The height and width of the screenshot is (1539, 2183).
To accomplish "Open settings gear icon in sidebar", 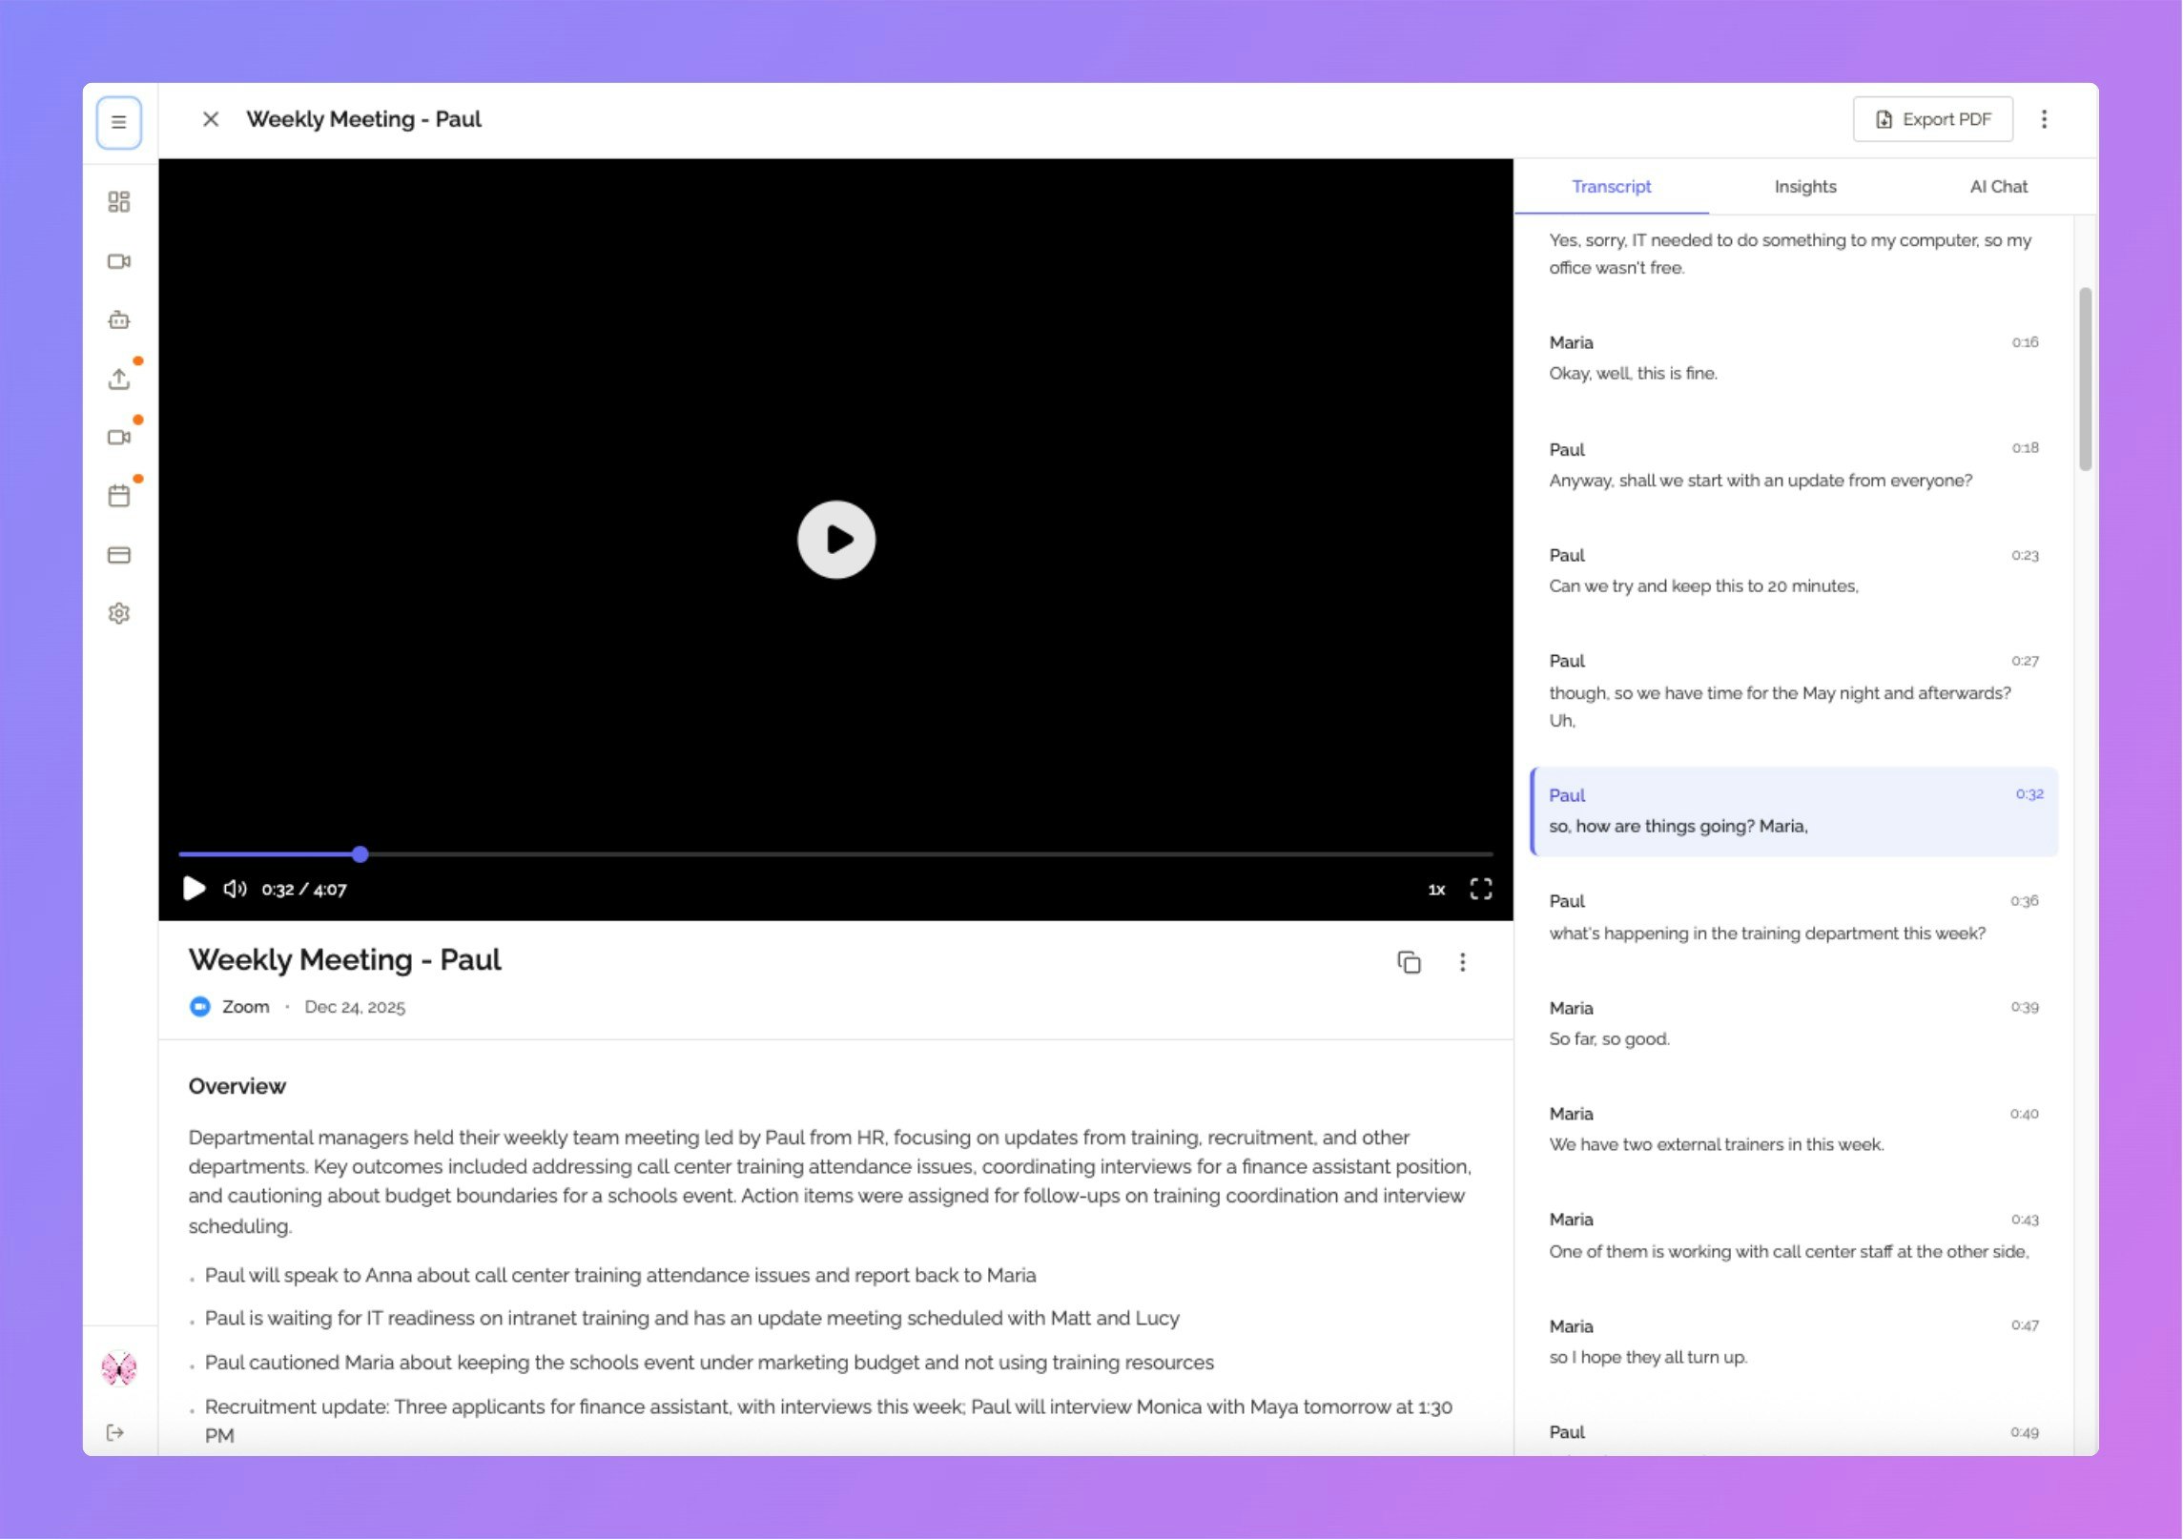I will coord(118,613).
